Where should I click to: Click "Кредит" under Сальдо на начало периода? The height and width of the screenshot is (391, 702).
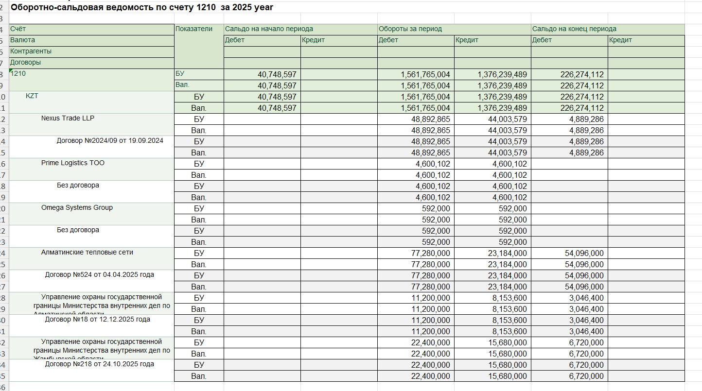339,40
